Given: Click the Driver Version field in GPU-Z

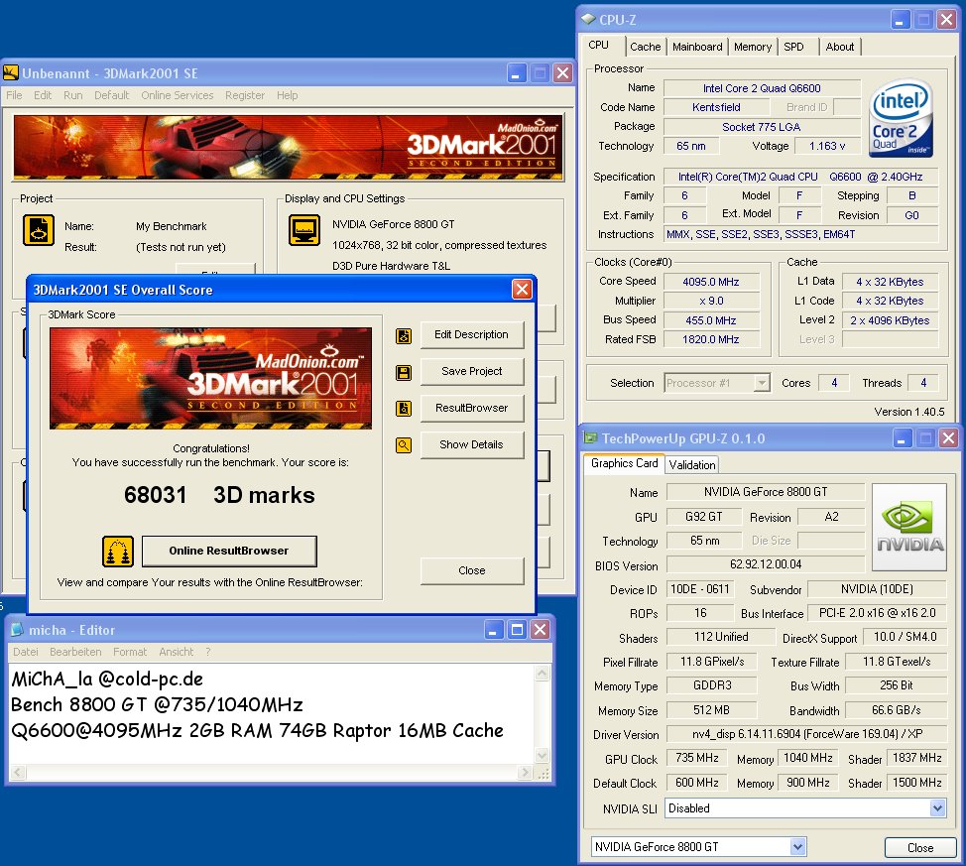Looking at the screenshot, I should point(807,733).
